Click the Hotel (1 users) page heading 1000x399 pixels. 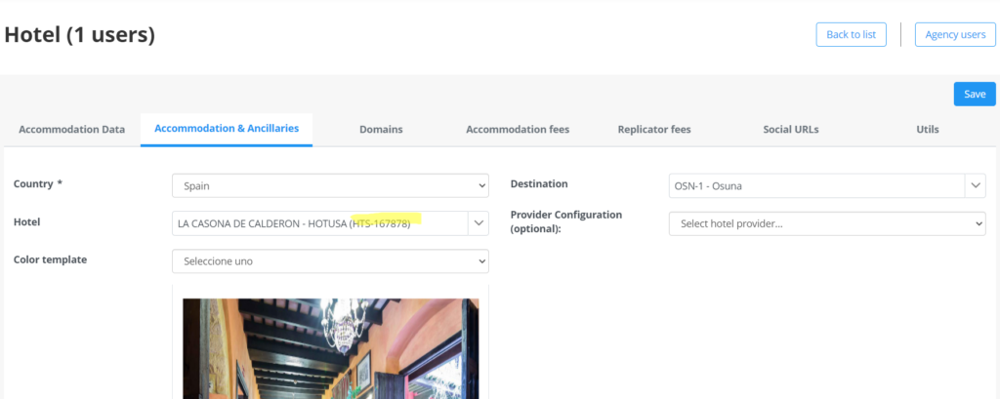(x=80, y=35)
